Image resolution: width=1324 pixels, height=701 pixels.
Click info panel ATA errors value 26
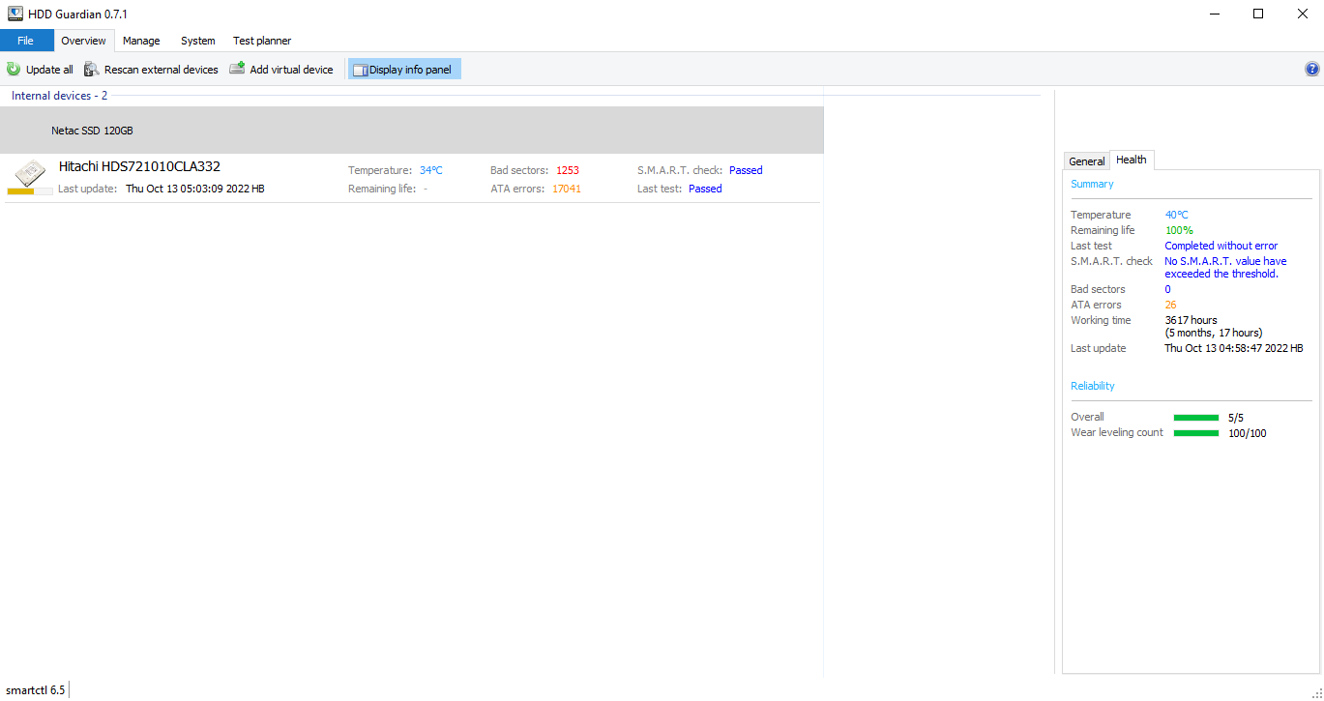[1170, 305]
